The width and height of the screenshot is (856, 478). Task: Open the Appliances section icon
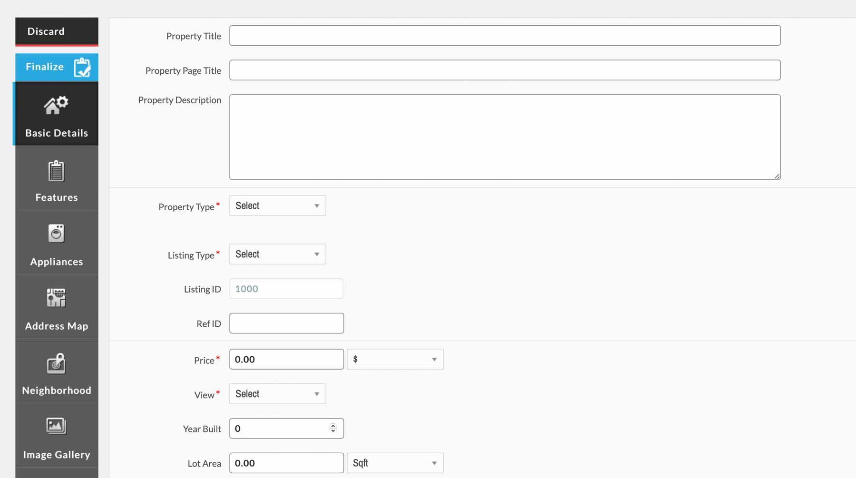(56, 234)
